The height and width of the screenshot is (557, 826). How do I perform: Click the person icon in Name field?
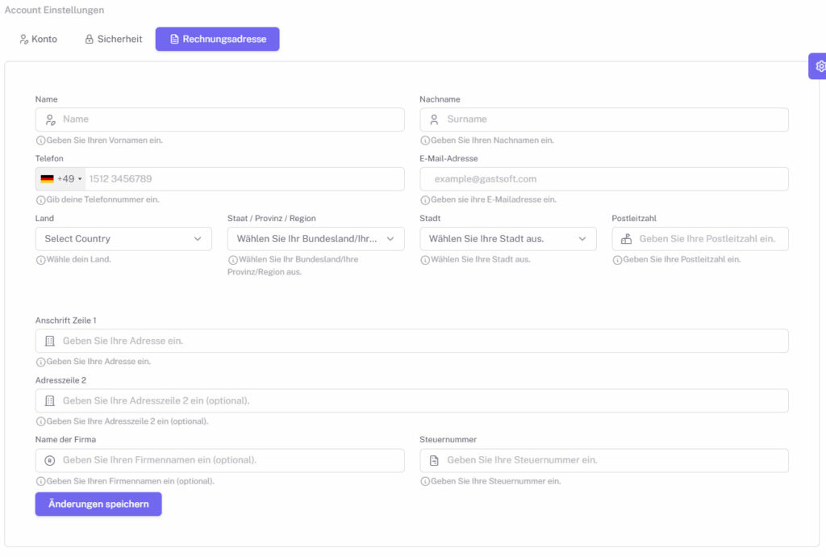click(x=50, y=119)
